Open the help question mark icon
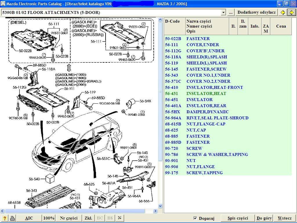The height and width of the screenshot is (223, 297). coord(5,218)
